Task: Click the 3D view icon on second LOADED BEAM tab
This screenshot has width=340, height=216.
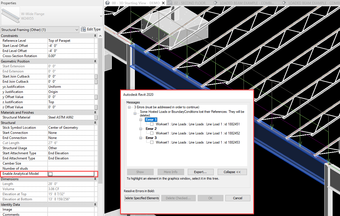Action: pyautogui.click(x=284, y=3)
